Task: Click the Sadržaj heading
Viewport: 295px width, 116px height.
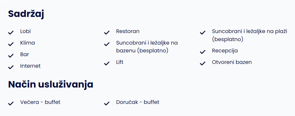Action: pos(26,15)
